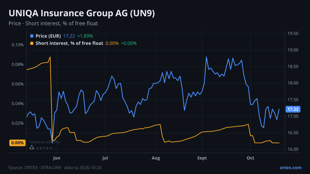Image resolution: width=310 pixels, height=174 pixels.
Task: Click the 0.10% left axis label
Action: point(18,45)
